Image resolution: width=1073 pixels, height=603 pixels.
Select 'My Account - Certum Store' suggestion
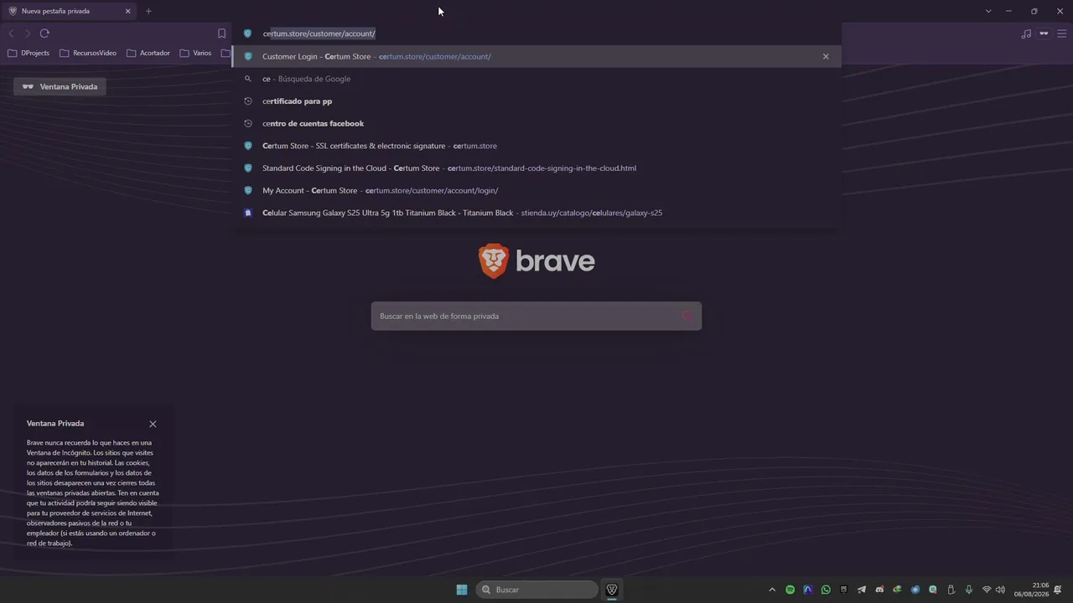[536, 190]
